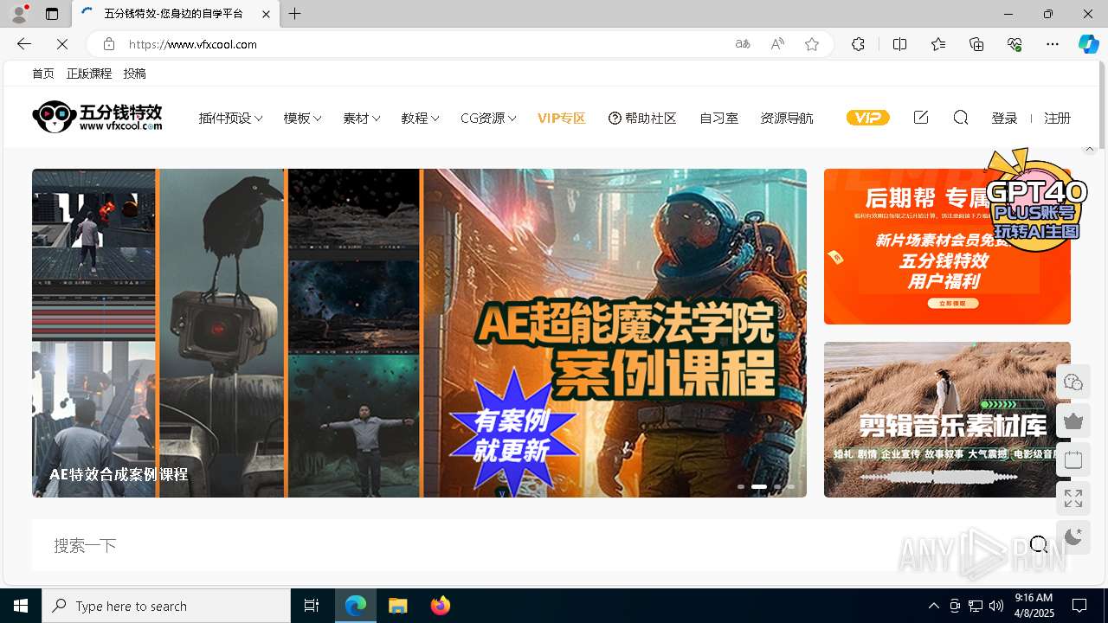Click the 剪辑音乐素材库 banner
Viewport: 1108px width, 623px height.
[947, 420]
